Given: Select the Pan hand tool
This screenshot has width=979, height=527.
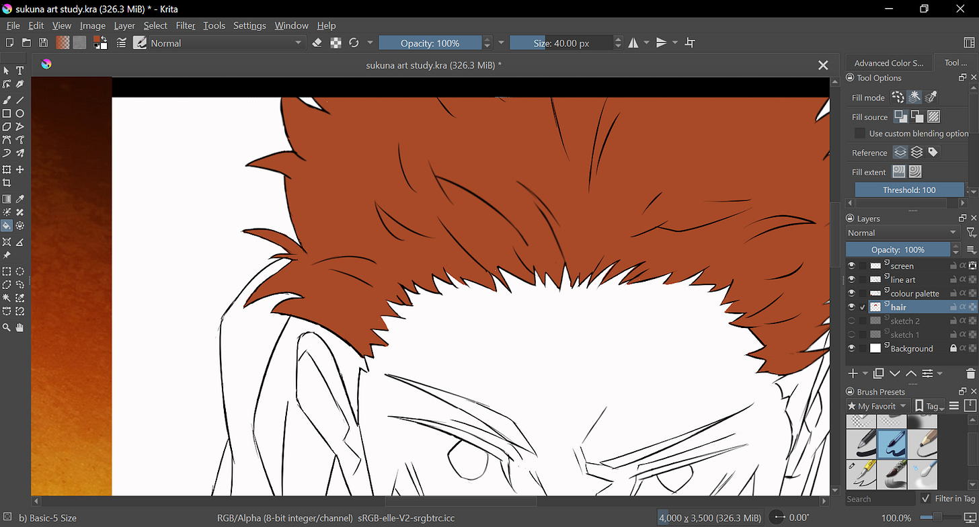Looking at the screenshot, I should (x=20, y=327).
